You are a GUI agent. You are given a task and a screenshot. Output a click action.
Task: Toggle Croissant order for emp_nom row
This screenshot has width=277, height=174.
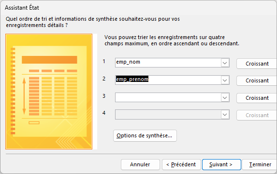coord(257,64)
